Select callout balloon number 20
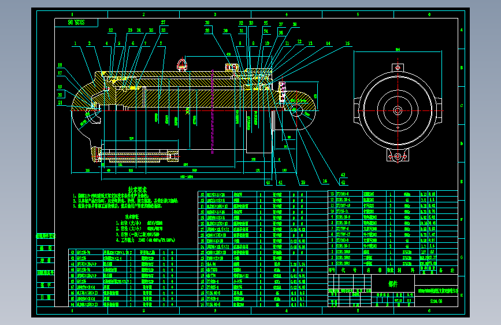This screenshot has width=501, height=325. point(60,95)
